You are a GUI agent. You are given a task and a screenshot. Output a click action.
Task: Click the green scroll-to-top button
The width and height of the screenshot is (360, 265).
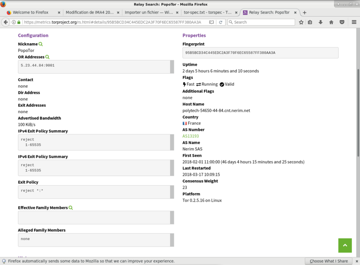point(345,246)
